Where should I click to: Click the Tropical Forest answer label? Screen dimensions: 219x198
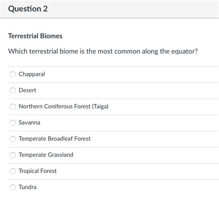pyautogui.click(x=38, y=171)
